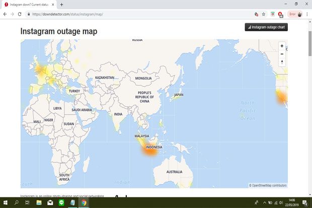Switch to Chrome on the taskbar
312x208 pixels.
(84, 202)
